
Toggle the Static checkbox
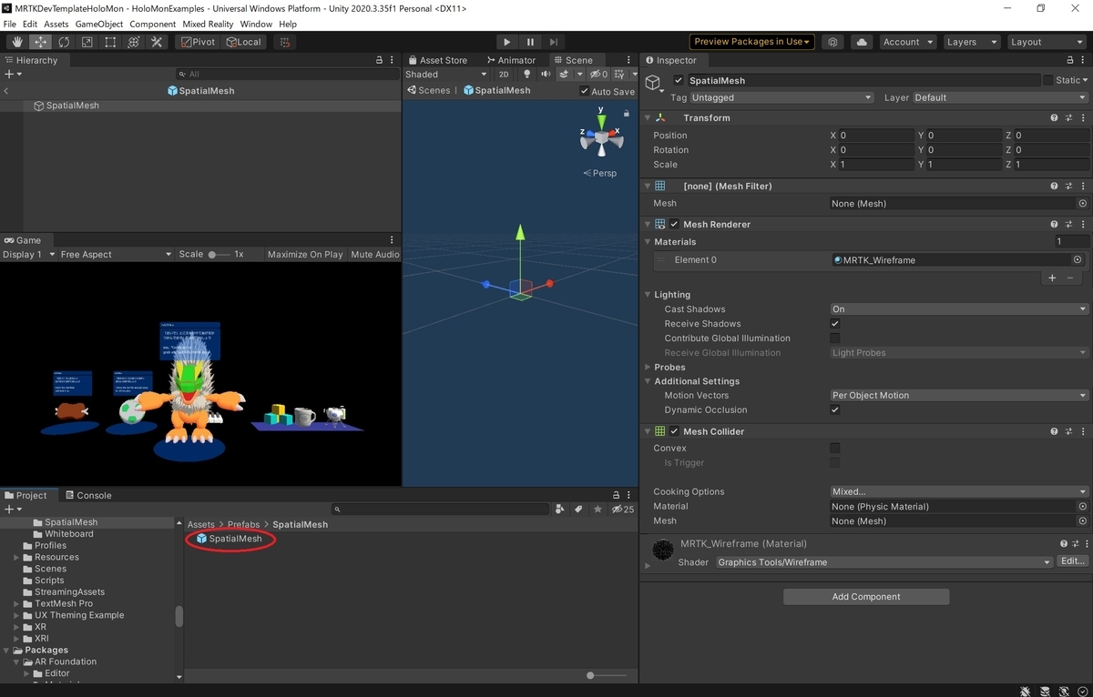pos(1048,80)
